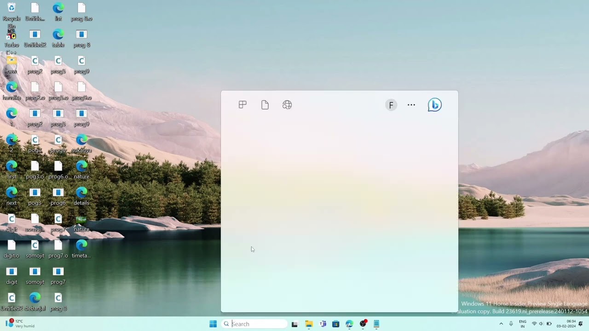Open Notepad from the taskbar
The image size is (589, 331).
point(376,324)
